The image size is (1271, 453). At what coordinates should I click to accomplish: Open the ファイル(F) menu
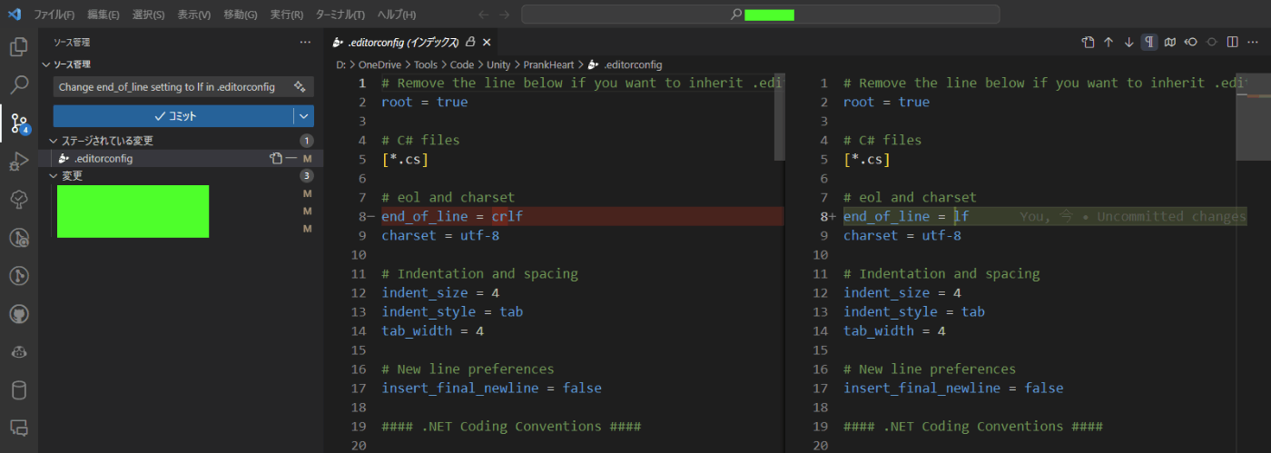click(x=54, y=15)
